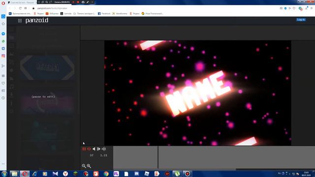The height and width of the screenshot is (177, 315).
Task: Open Opera sidebar player arrow icon
Action: click(x=3, y=66)
